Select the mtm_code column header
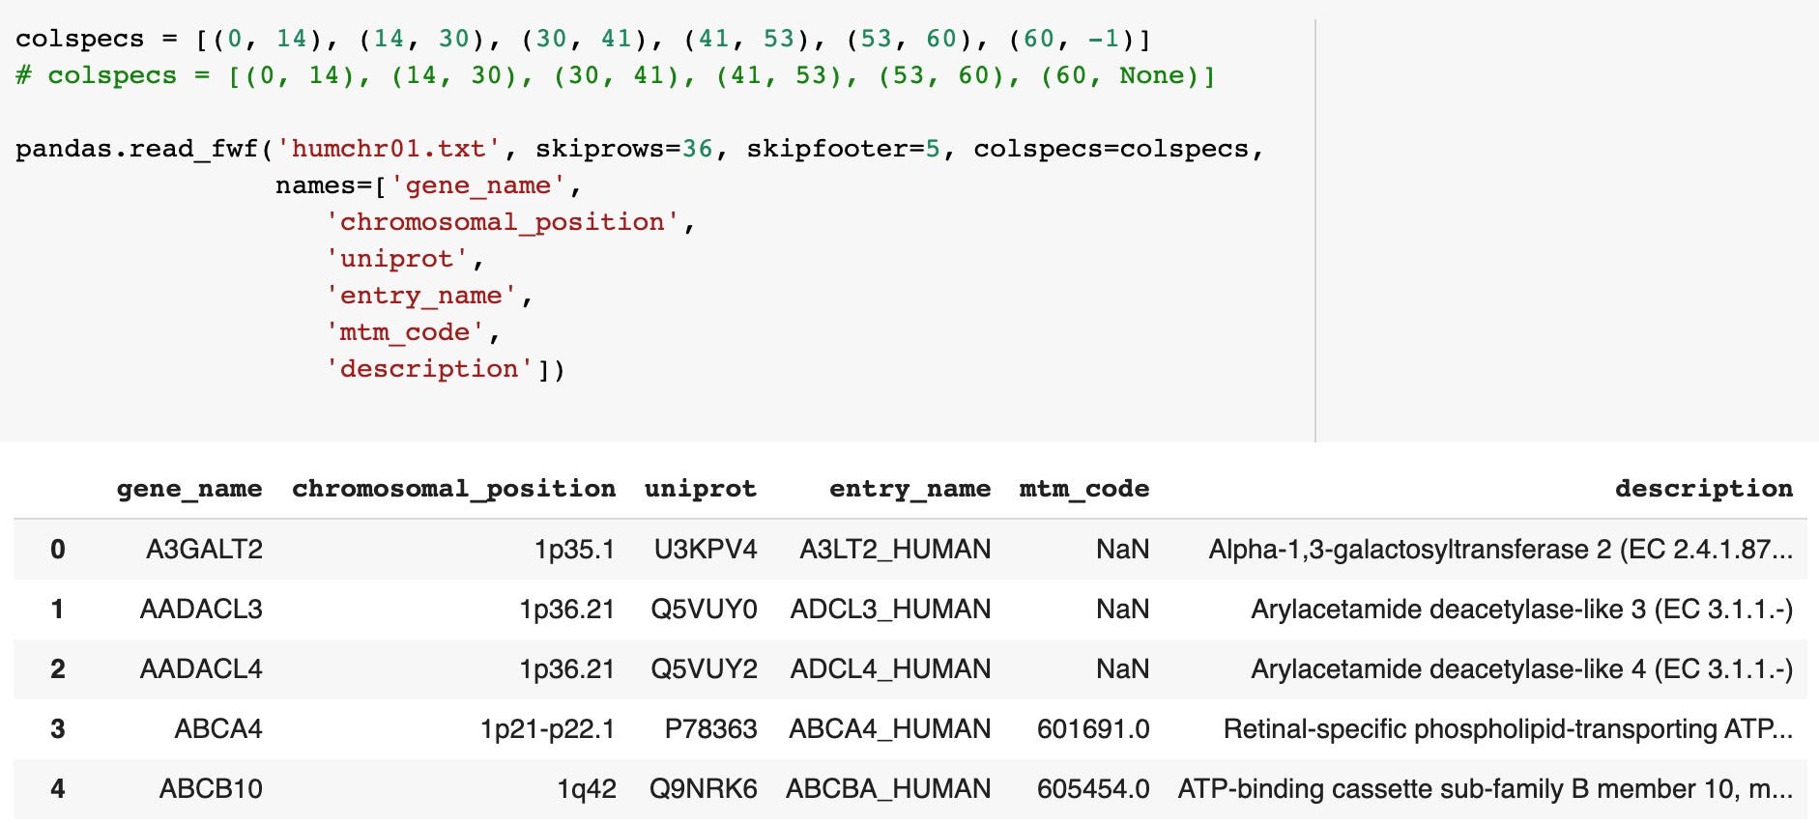The image size is (1819, 823). (x=1083, y=489)
